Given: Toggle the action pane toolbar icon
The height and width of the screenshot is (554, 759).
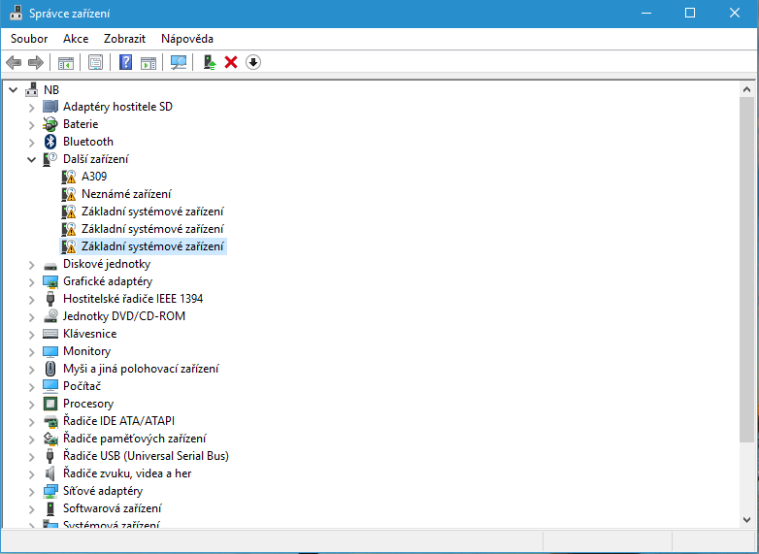Looking at the screenshot, I should coord(148,63).
